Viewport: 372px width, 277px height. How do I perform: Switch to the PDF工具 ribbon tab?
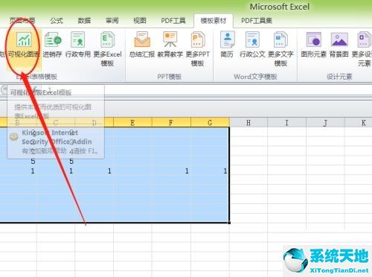[x=173, y=21]
